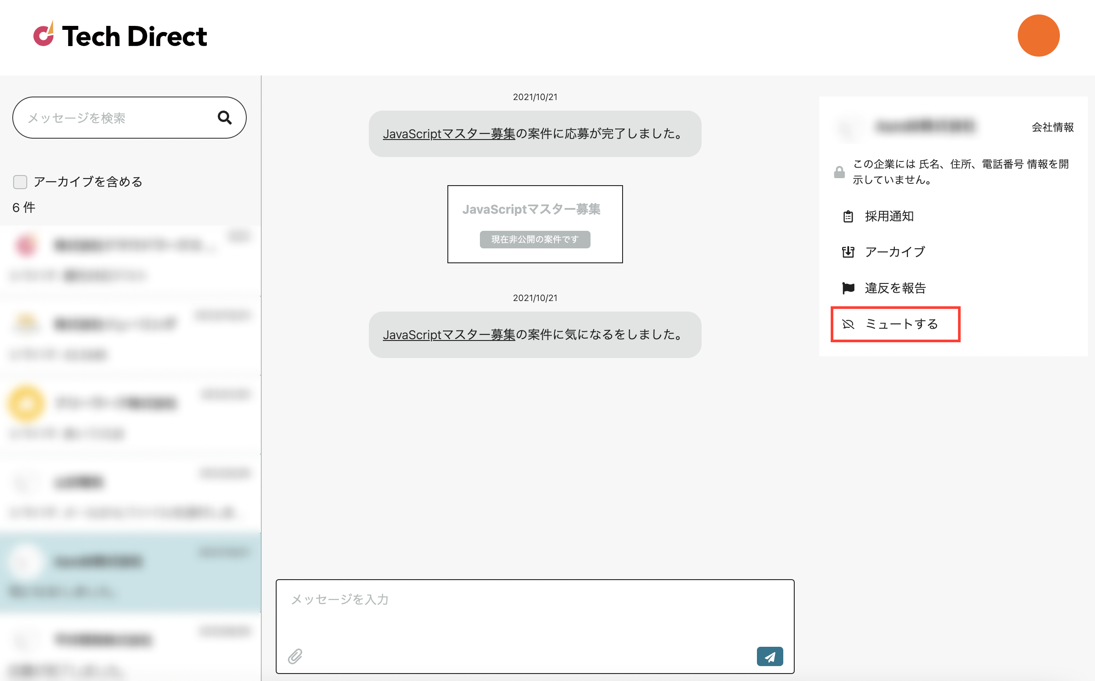Viewport: 1095px width, 681px height.
Task: Mute the company via ミュートする option
Action: (901, 324)
